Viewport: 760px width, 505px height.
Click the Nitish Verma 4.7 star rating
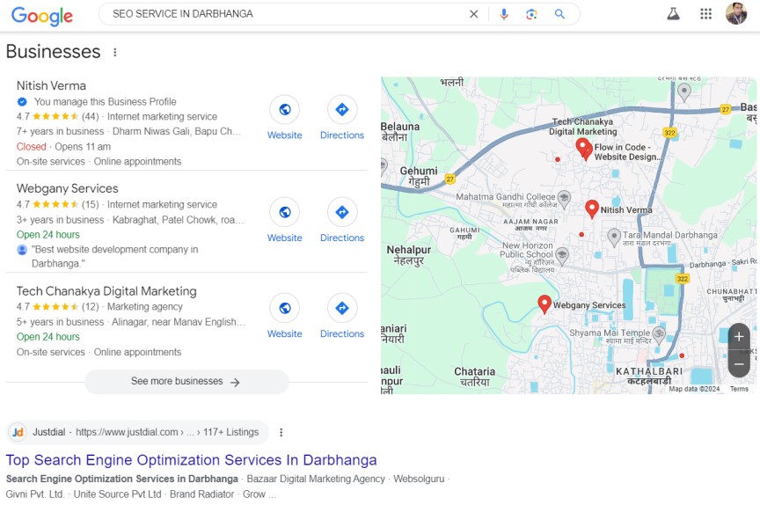point(57,117)
